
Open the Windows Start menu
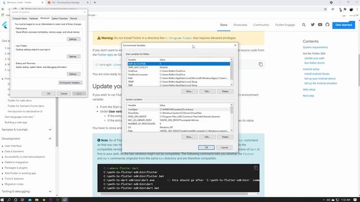click(x=2, y=200)
